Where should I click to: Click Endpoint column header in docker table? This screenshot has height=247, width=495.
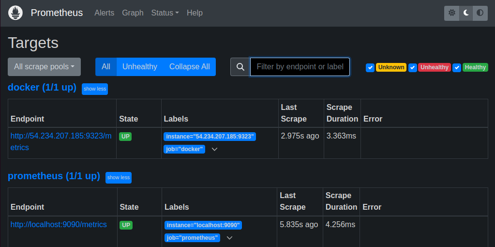click(x=28, y=119)
